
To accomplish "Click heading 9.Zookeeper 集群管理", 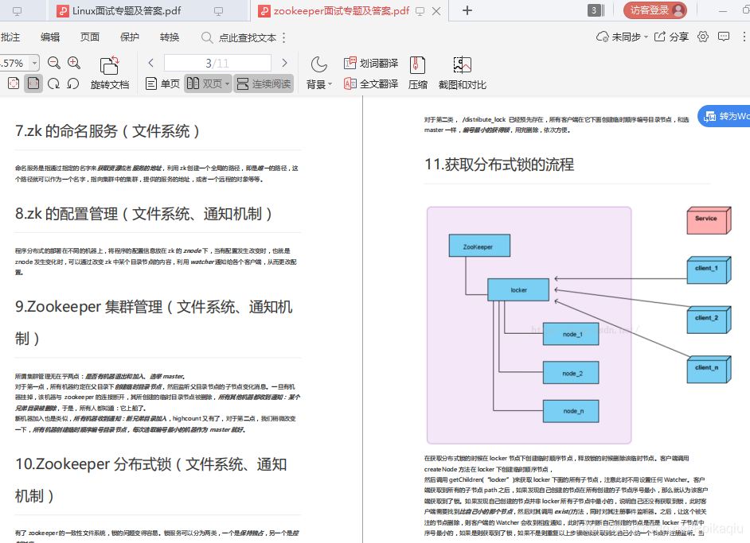I will (154, 322).
